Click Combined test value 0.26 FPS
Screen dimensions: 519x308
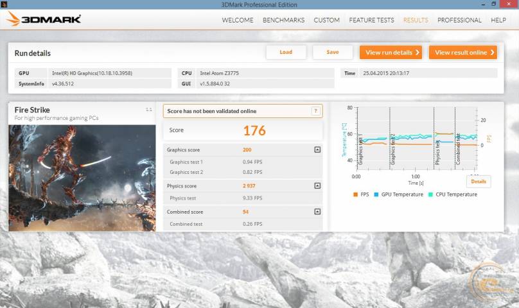click(x=252, y=224)
